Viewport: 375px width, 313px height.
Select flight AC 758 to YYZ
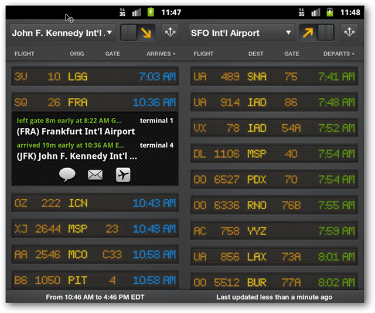[x=274, y=231]
